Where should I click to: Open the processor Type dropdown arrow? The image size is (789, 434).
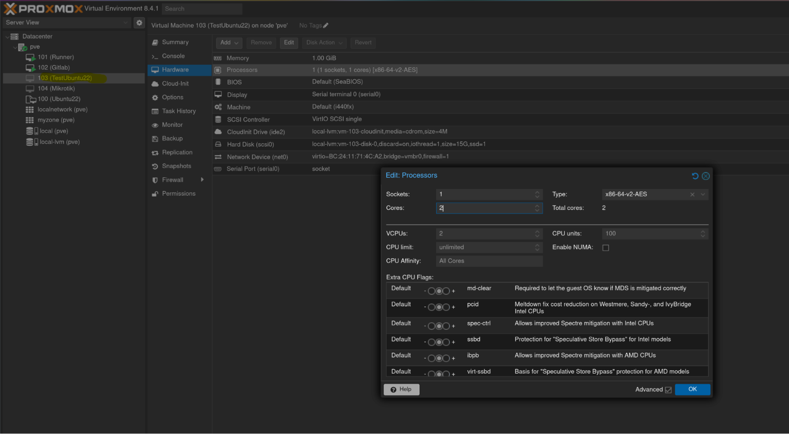coord(703,195)
